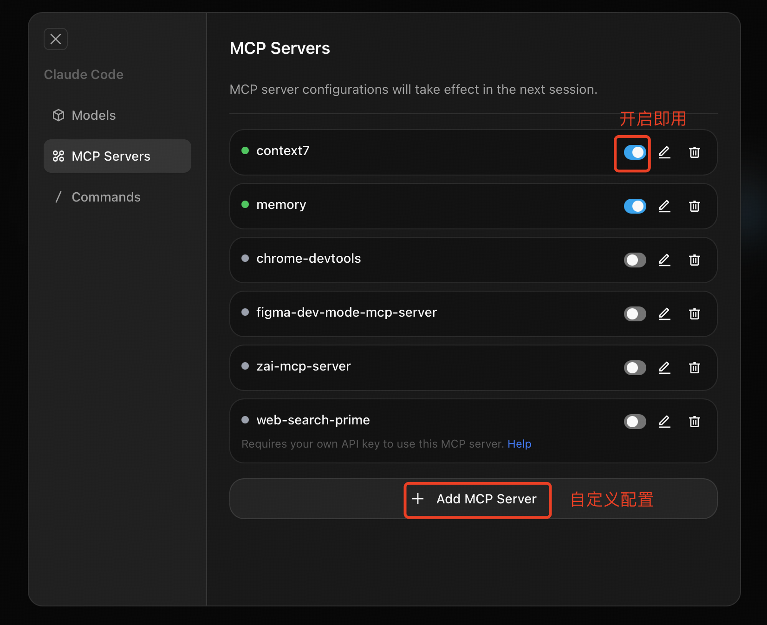Screen dimensions: 767x625
Task: Disable the context7 server toggle
Action: pyautogui.click(x=635, y=152)
